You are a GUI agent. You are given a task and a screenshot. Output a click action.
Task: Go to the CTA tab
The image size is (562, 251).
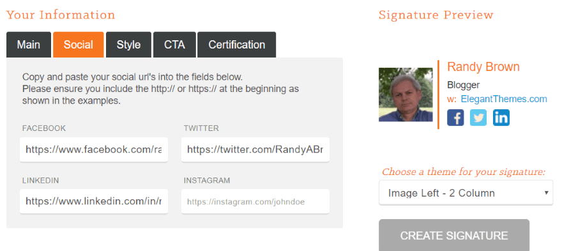[174, 45]
